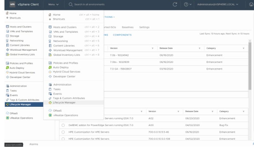Open Global Inventory Lists in the sidebar
Screen dimensions: 254x147
click(x=22, y=54)
